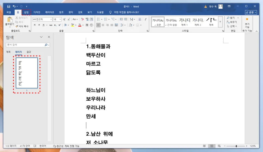Apply the 간격 없음 style
Image resolution: width=263 pixels, height=152 pixels.
click(171, 22)
